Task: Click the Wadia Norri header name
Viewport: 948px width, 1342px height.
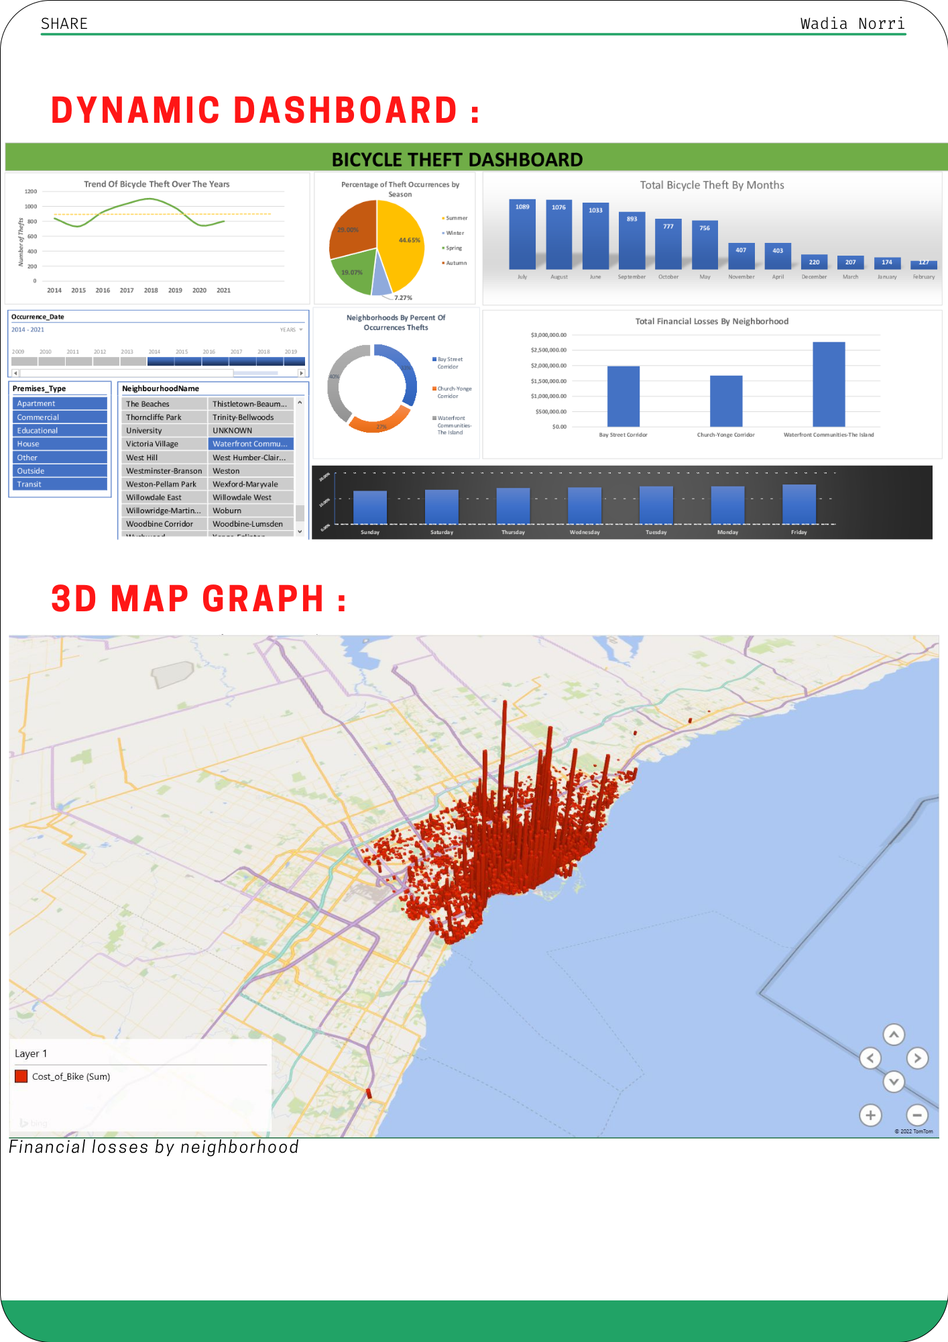Action: (852, 23)
